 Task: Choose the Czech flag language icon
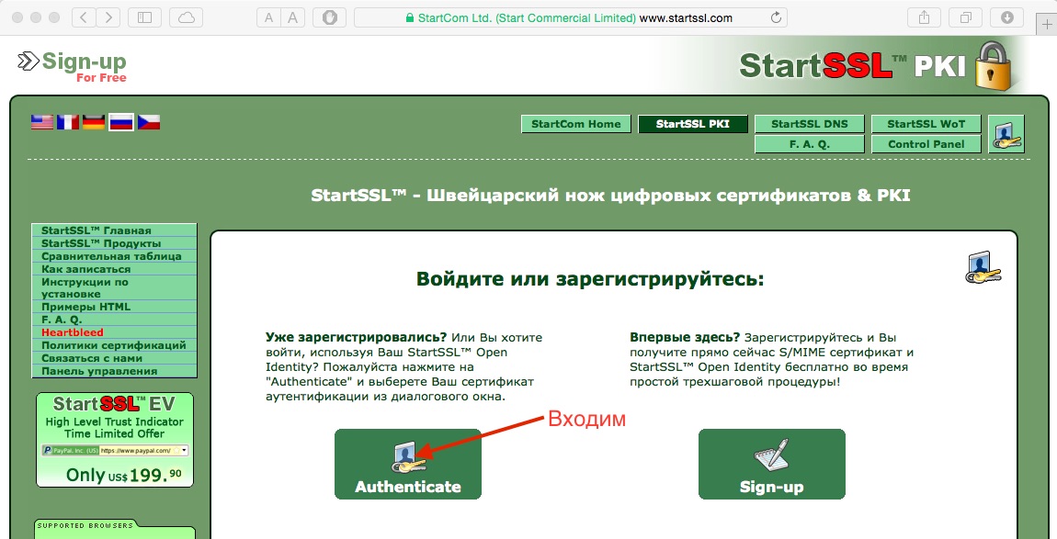pos(149,121)
